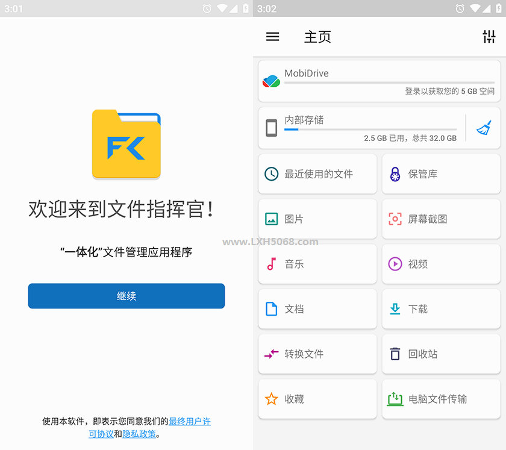The height and width of the screenshot is (450, 506).
Task: Tap the download arrow icon for 下载
Action: coord(395,309)
